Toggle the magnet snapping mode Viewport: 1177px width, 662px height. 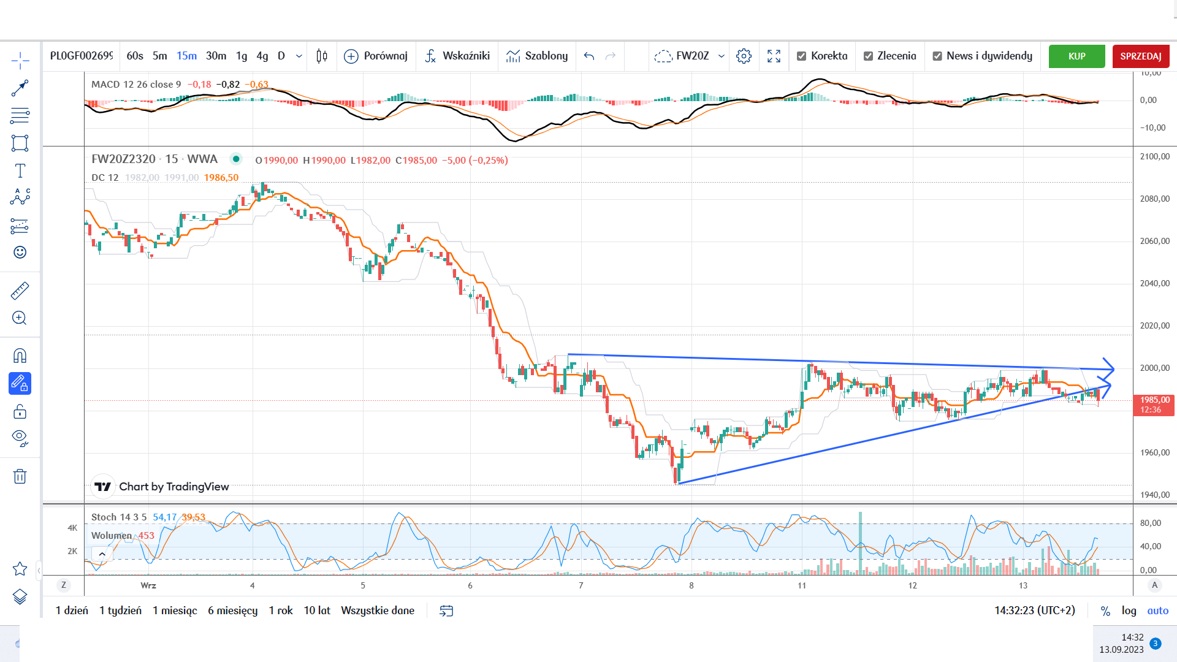20,356
